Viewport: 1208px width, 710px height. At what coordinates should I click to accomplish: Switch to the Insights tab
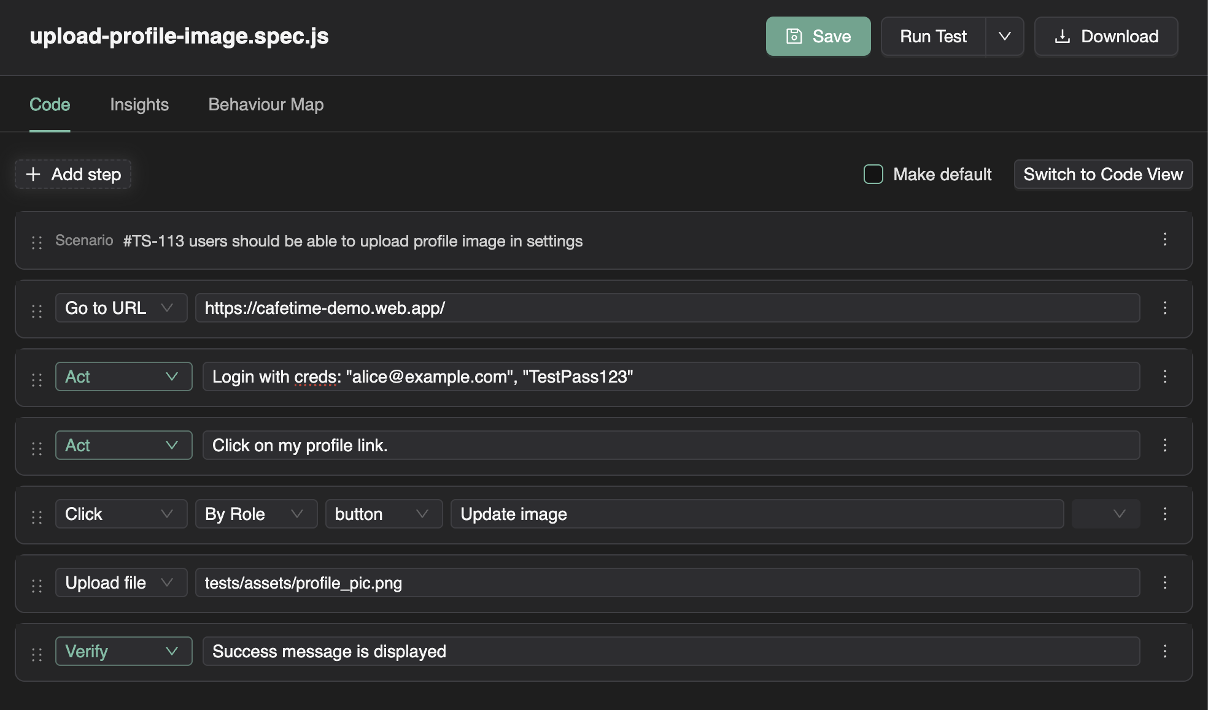(x=139, y=104)
